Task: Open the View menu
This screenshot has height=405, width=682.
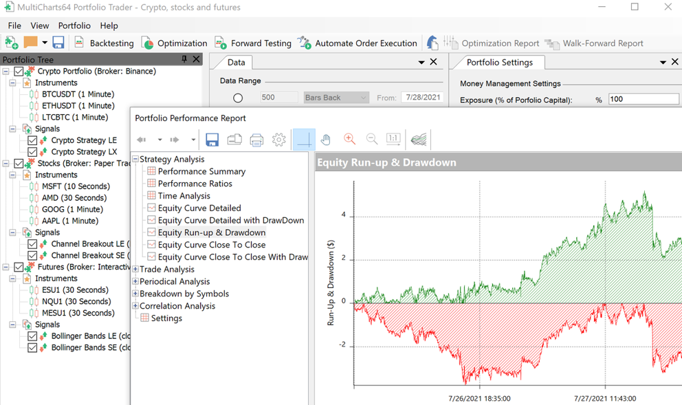Action: (x=40, y=25)
